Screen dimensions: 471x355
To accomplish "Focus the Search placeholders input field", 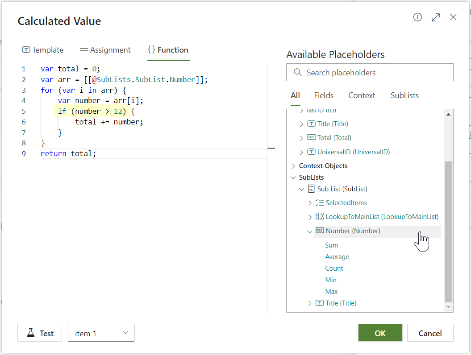I will 375,72.
